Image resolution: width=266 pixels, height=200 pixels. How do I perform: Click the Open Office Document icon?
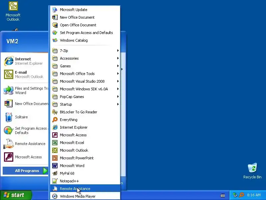click(55, 25)
